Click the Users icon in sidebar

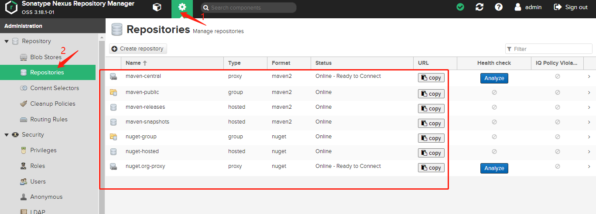24,181
